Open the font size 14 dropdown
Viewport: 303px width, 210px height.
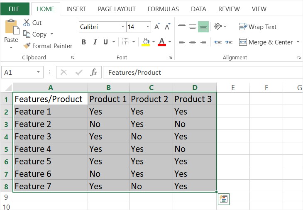[x=148, y=27]
